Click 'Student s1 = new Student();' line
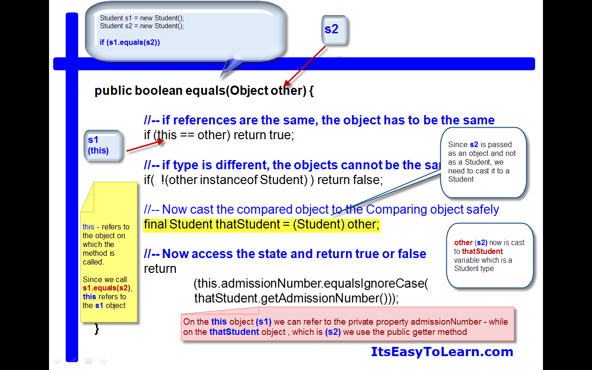This screenshot has width=592, height=370. coord(142,18)
